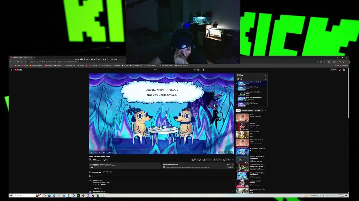Viewport: 359px width, 201px height.
Task: Open YouTube guide hamburger menu
Action: tap(11, 70)
